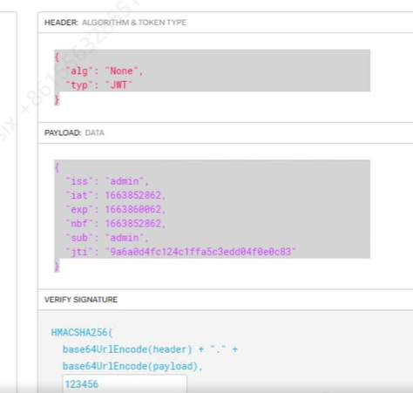Click the "typ": "JWT" line in header

point(99,85)
